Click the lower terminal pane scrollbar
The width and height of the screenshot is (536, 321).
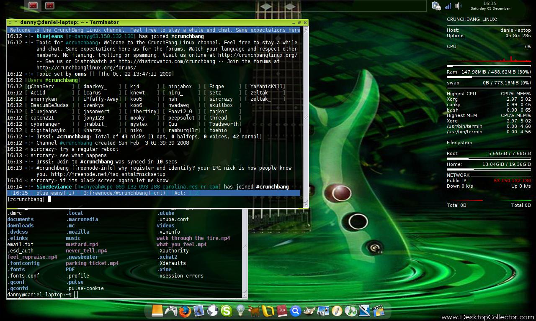point(245,252)
